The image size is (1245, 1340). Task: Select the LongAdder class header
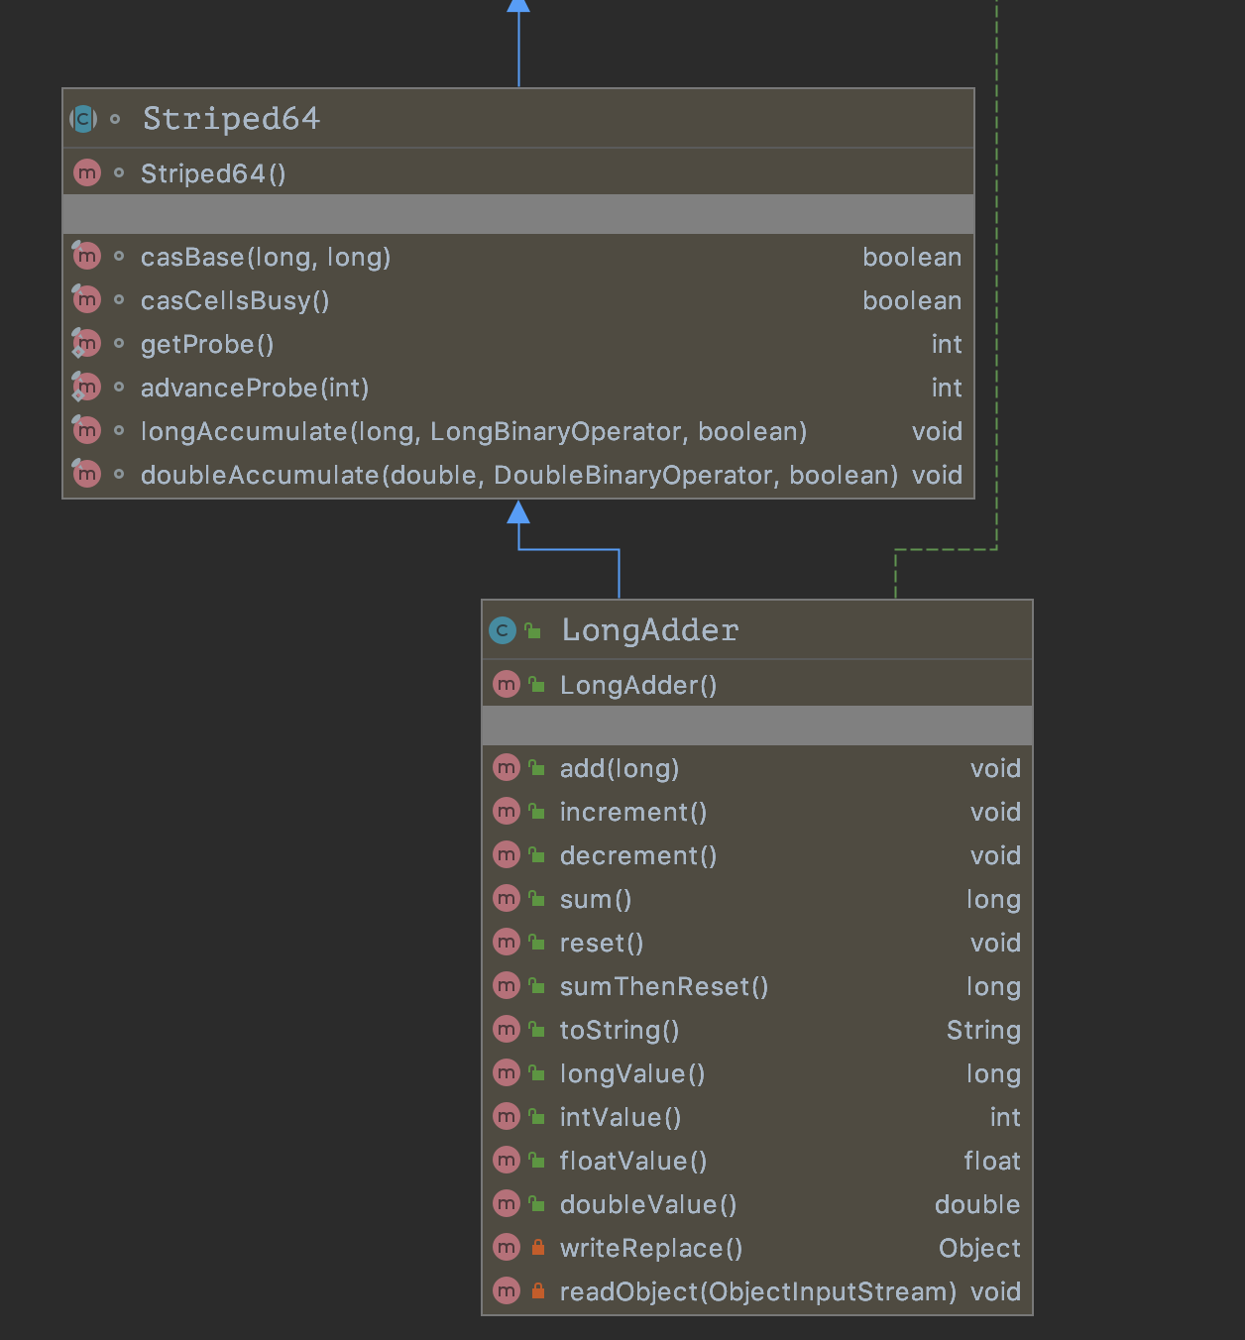[x=649, y=630]
